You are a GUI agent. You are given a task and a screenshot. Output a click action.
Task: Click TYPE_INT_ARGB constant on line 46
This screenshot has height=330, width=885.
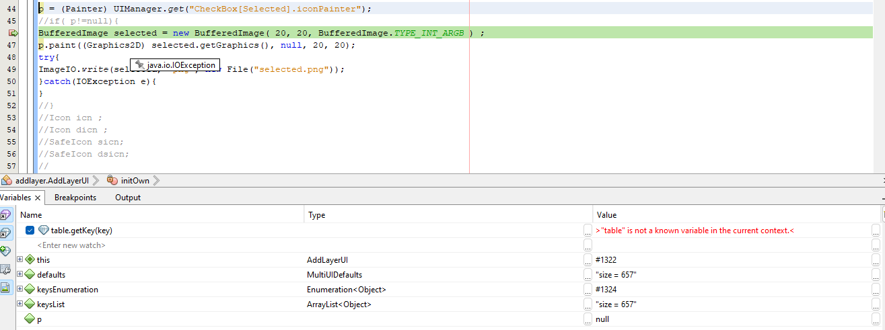[429, 33]
